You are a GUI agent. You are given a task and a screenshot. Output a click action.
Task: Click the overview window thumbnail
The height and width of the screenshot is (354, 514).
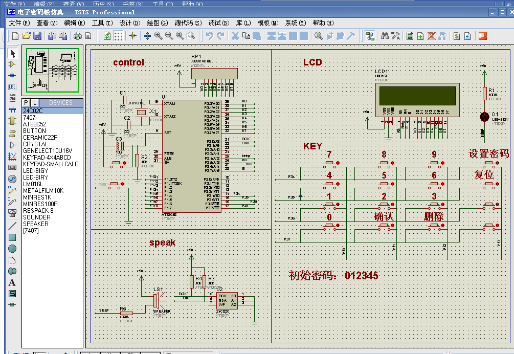pos(53,70)
